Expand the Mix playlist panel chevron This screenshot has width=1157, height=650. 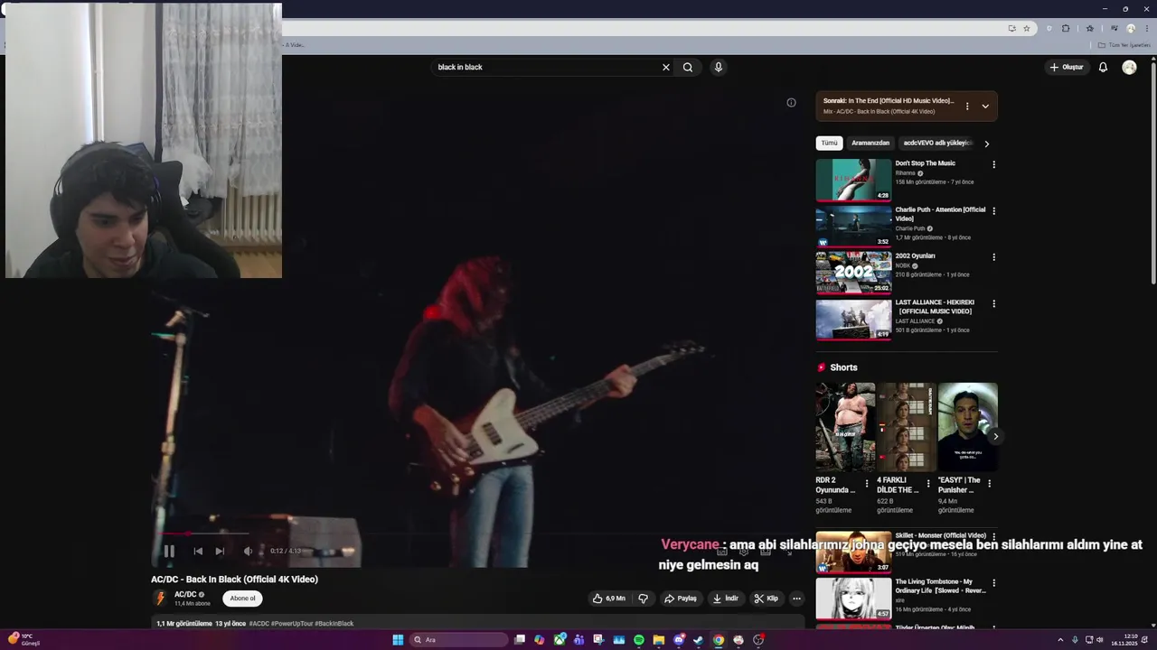(985, 107)
